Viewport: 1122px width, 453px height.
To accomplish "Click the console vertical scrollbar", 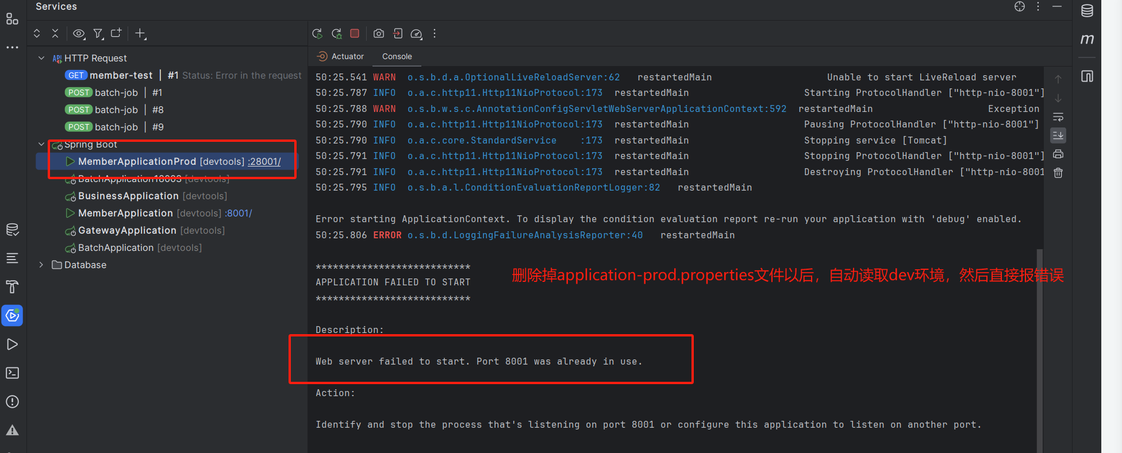I will coord(1039,350).
